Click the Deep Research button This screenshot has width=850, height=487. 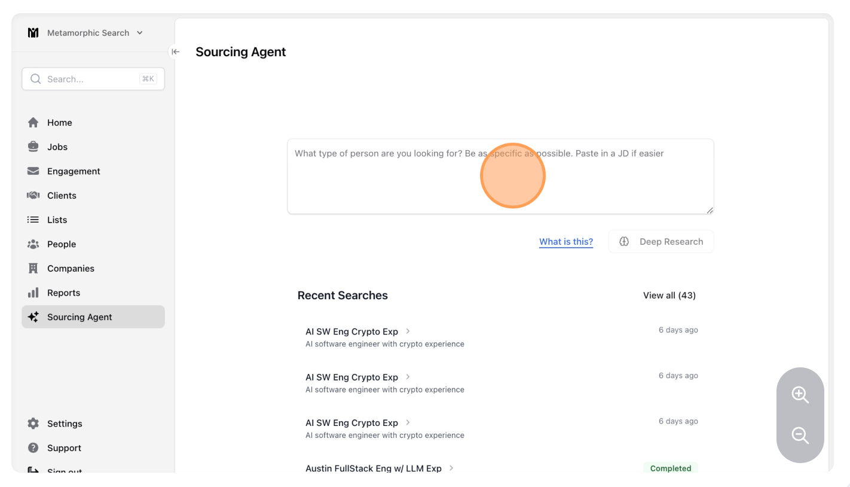coord(661,242)
